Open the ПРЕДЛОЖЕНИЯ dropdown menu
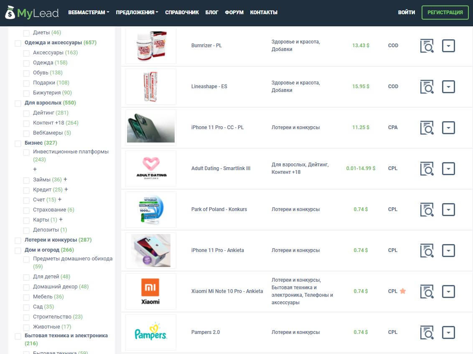 pos(137,13)
